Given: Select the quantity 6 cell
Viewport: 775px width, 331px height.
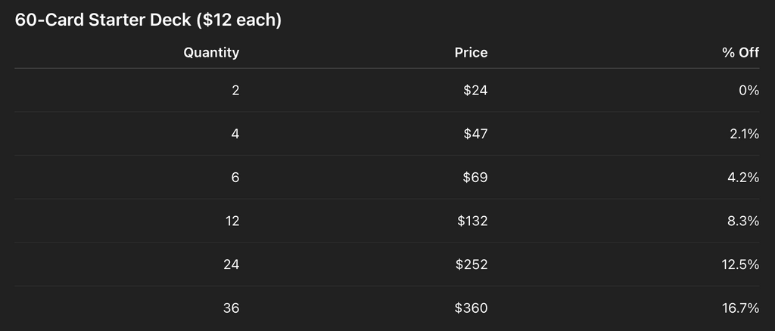Looking at the screenshot, I should (x=235, y=178).
